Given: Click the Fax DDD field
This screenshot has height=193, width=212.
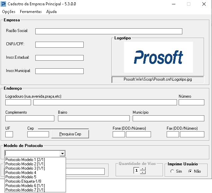Looking at the screenshot, I should 173,134.
